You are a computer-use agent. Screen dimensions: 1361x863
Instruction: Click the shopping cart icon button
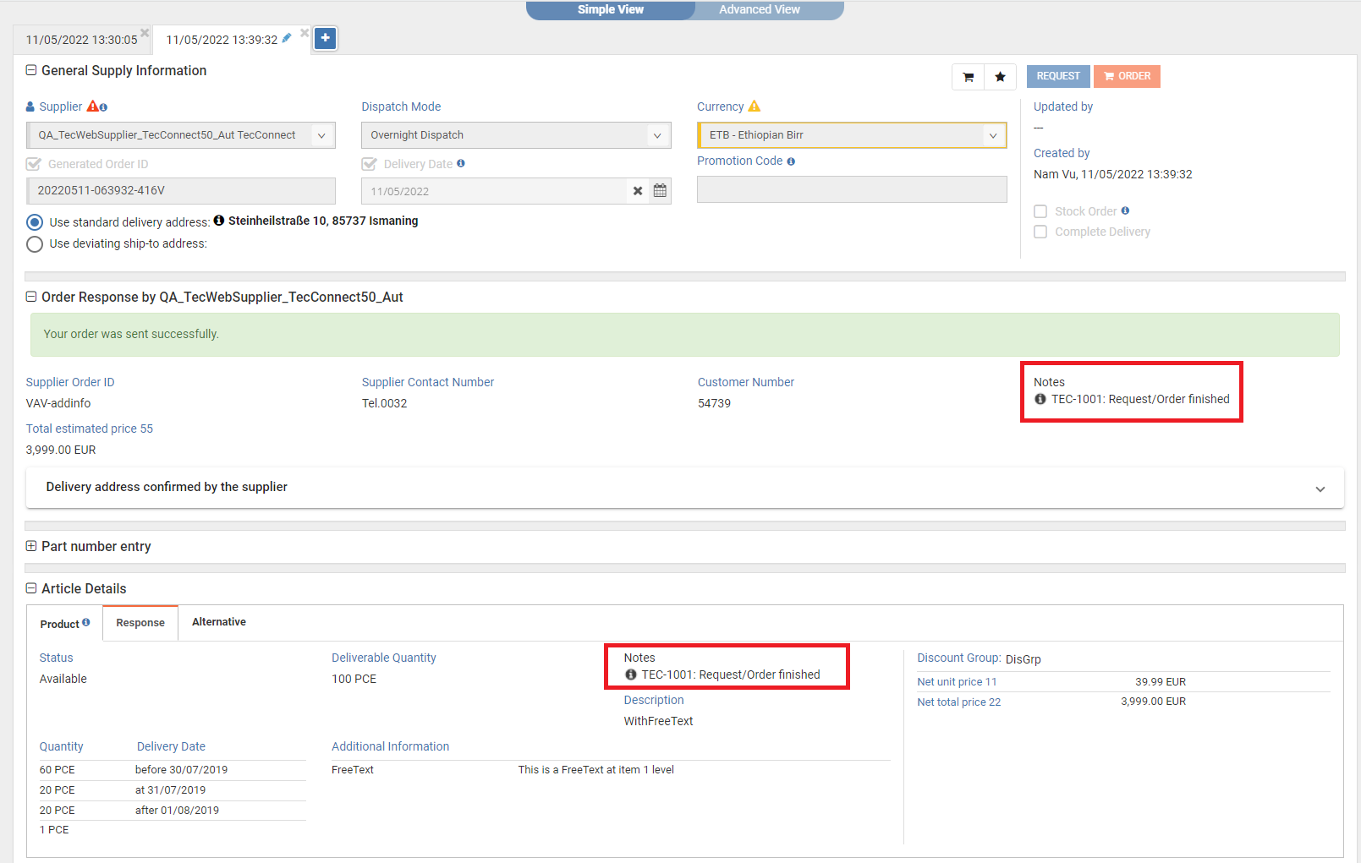968,77
